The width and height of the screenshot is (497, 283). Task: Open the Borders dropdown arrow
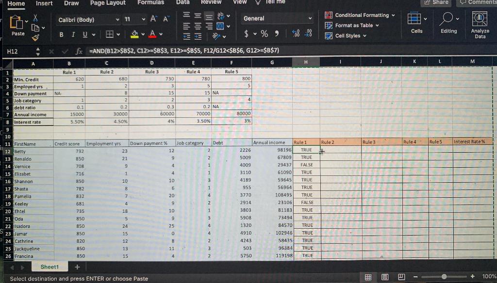[x=118, y=34]
